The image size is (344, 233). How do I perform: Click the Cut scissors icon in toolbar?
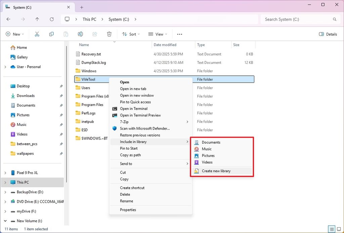(x=37, y=34)
